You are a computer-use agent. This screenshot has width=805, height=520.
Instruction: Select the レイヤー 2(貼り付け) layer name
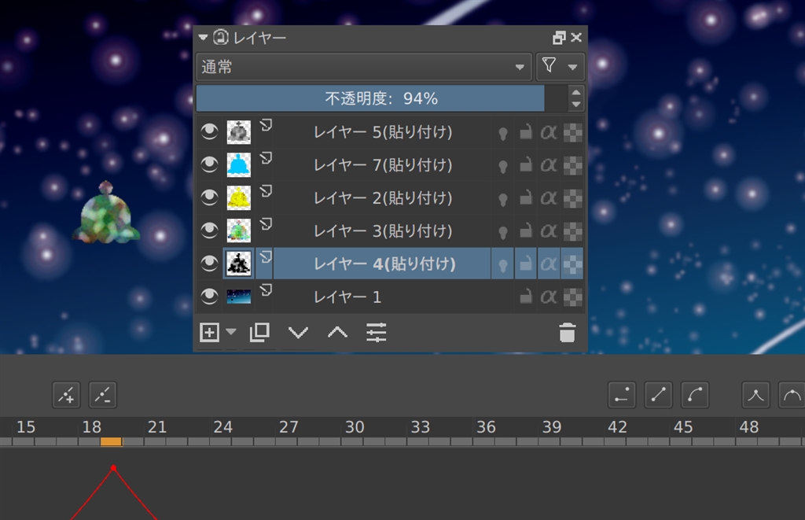coord(383,198)
